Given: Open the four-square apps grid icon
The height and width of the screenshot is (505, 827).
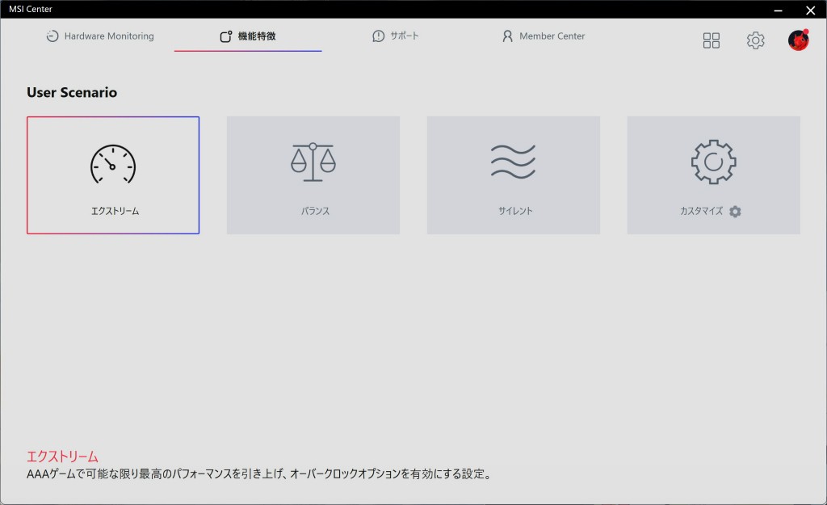Looking at the screenshot, I should [711, 40].
